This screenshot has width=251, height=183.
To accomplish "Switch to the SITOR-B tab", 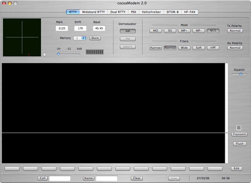I will [173, 12].
